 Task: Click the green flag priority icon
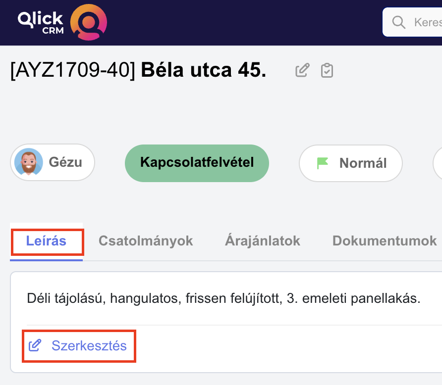click(323, 163)
